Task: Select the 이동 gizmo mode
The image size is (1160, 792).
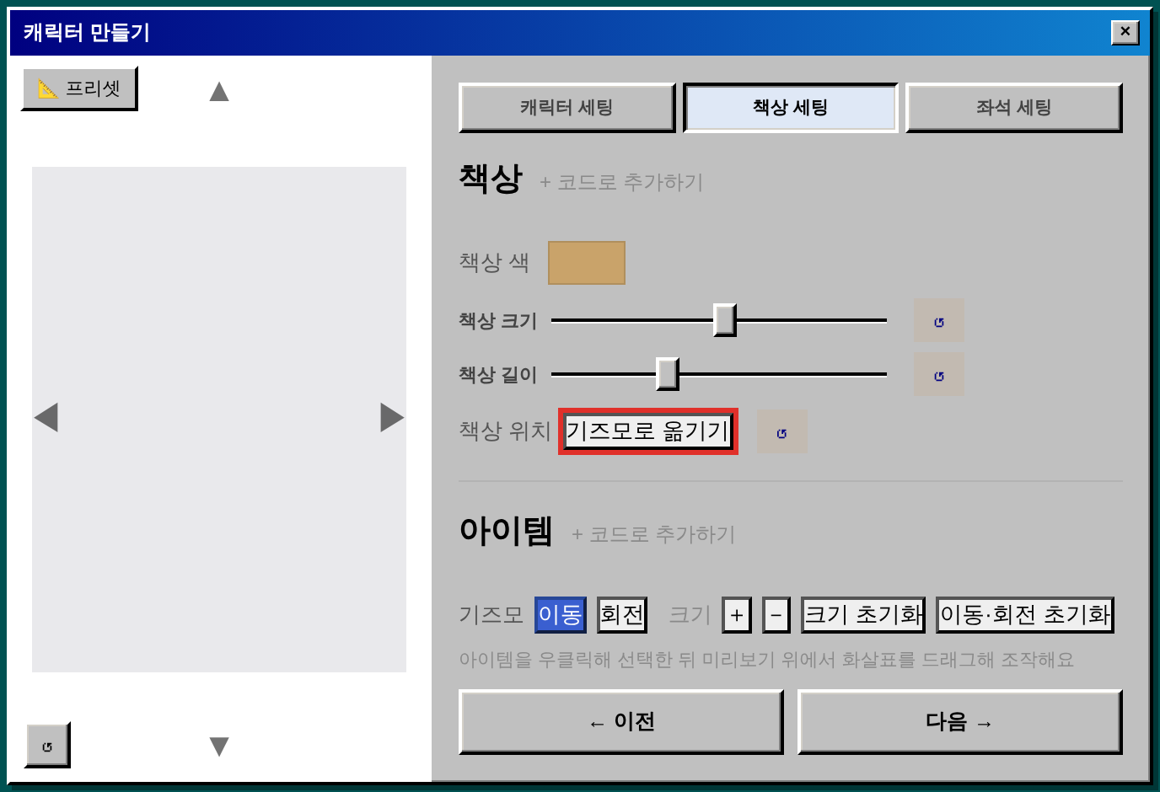Action: click(x=560, y=615)
